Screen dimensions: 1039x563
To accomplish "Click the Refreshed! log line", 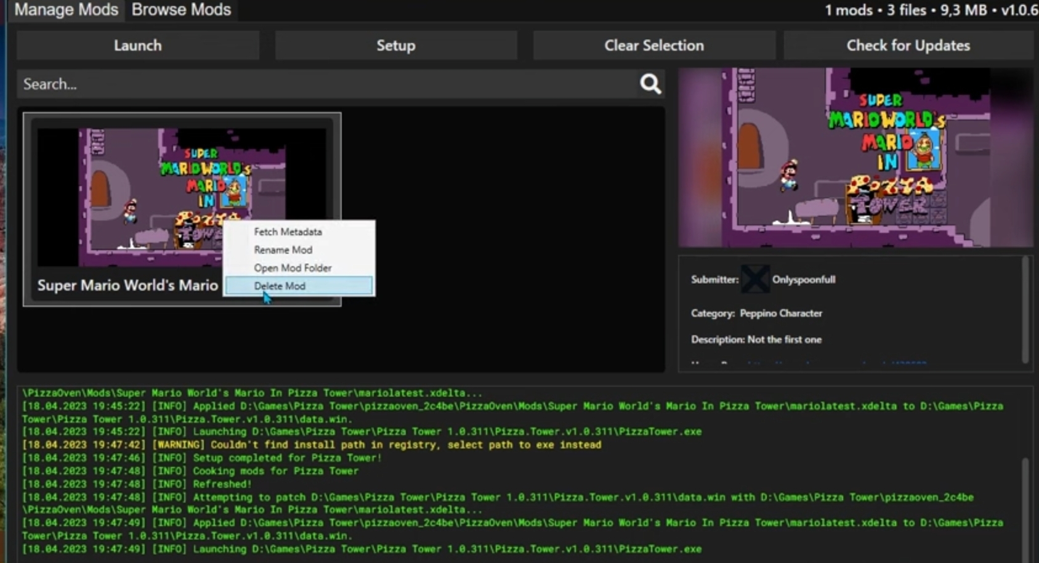I will click(x=137, y=484).
